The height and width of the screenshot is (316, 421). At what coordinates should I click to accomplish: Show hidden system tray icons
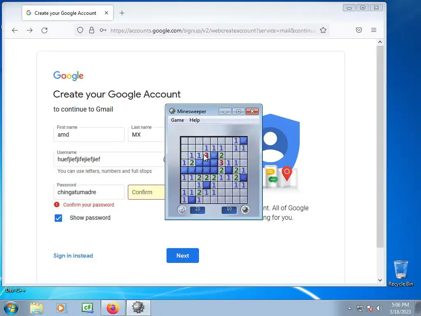tap(349, 308)
